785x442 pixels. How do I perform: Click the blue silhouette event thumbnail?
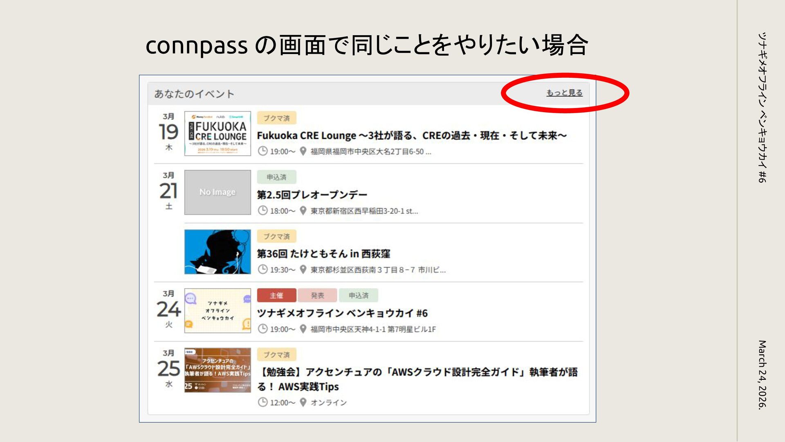pyautogui.click(x=218, y=252)
